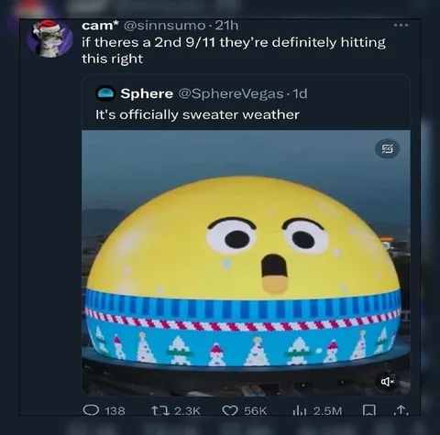440x435 pixels.
Task: Open the three-dot more options menu
Action: pos(401,26)
